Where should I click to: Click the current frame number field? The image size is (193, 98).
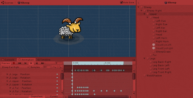click(x=59, y=63)
